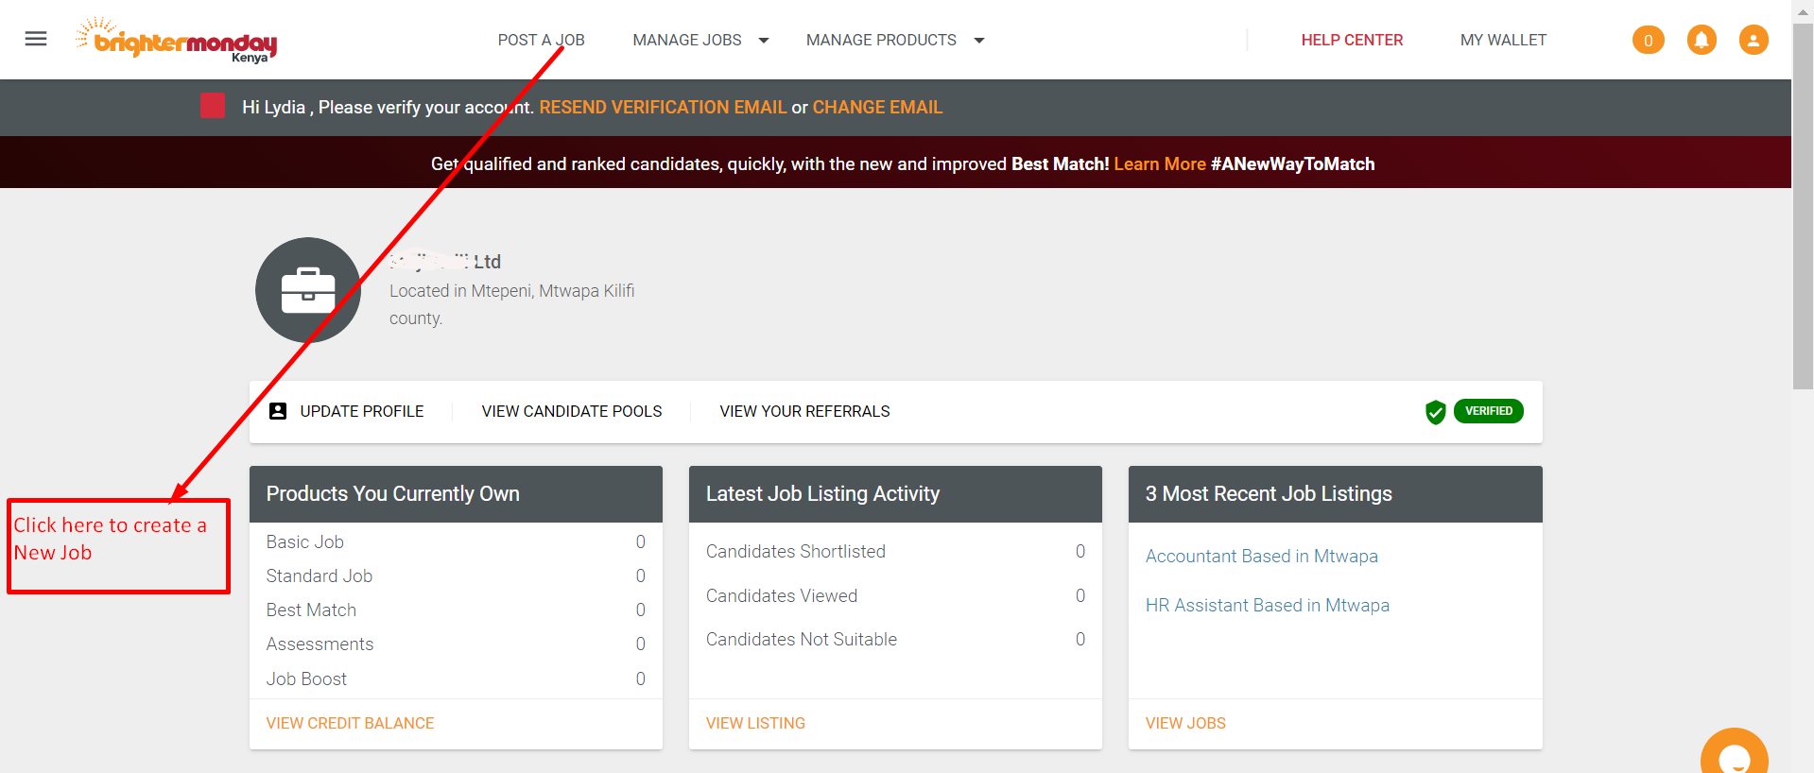Open the Manage Jobs menu

(x=687, y=40)
